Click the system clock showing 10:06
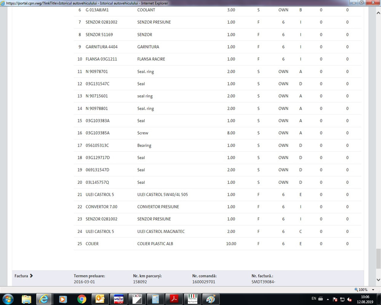Screen dimensions: 381x305 [365, 299]
